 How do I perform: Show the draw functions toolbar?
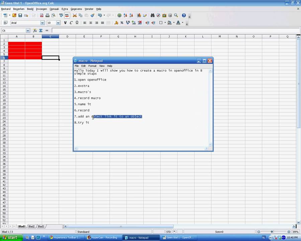pos(145,15)
